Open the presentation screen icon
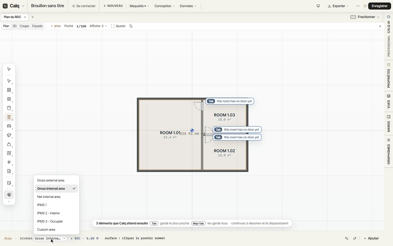The width and height of the screenshot is (393, 246). [318, 6]
